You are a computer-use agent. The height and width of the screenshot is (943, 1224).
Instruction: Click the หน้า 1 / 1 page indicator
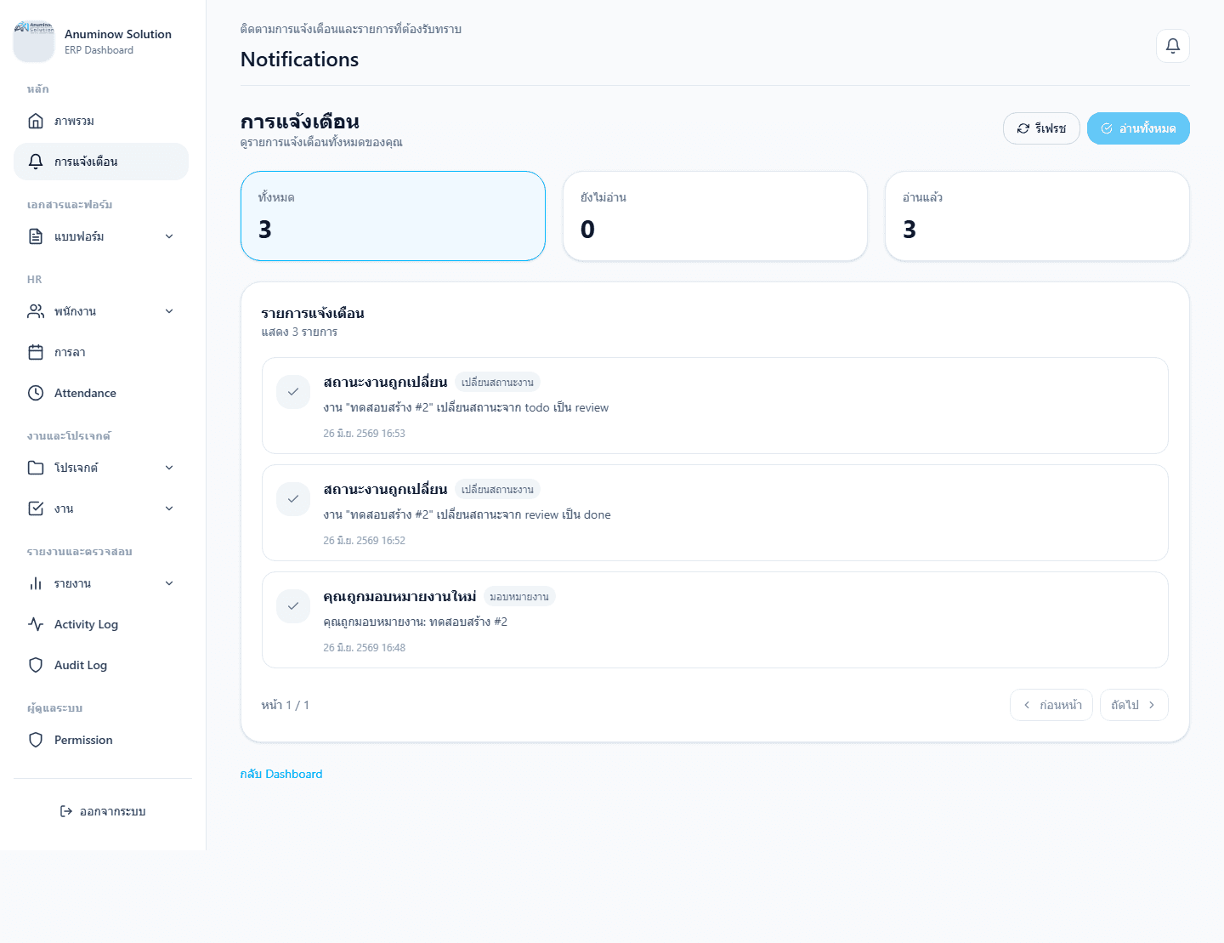(x=286, y=705)
